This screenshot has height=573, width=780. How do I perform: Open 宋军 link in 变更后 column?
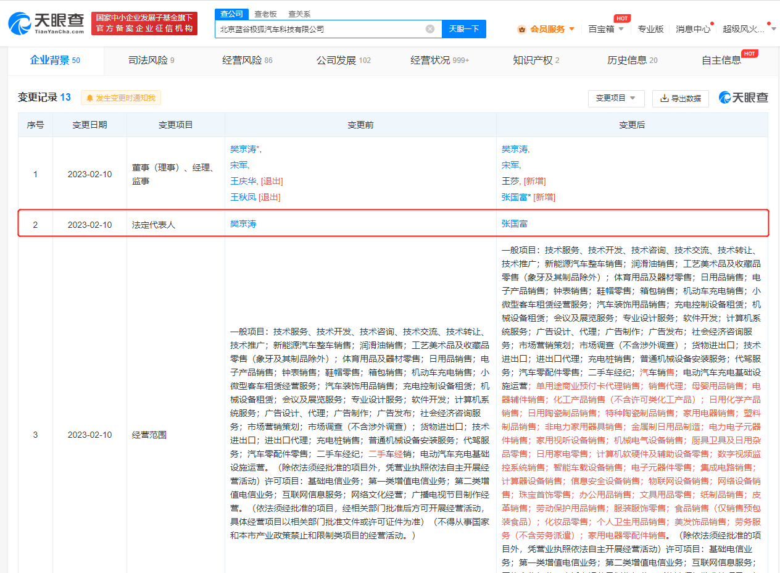click(510, 165)
